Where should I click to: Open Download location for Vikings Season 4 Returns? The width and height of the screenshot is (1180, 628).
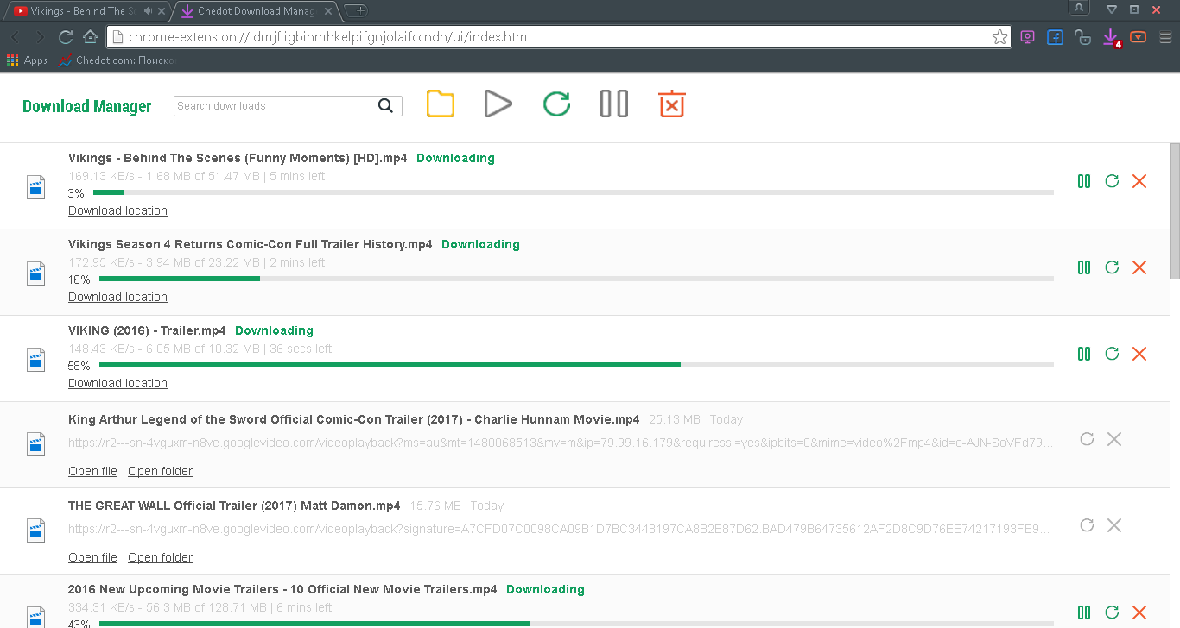pos(117,297)
